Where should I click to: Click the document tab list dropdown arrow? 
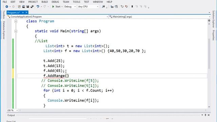pos(209,13)
